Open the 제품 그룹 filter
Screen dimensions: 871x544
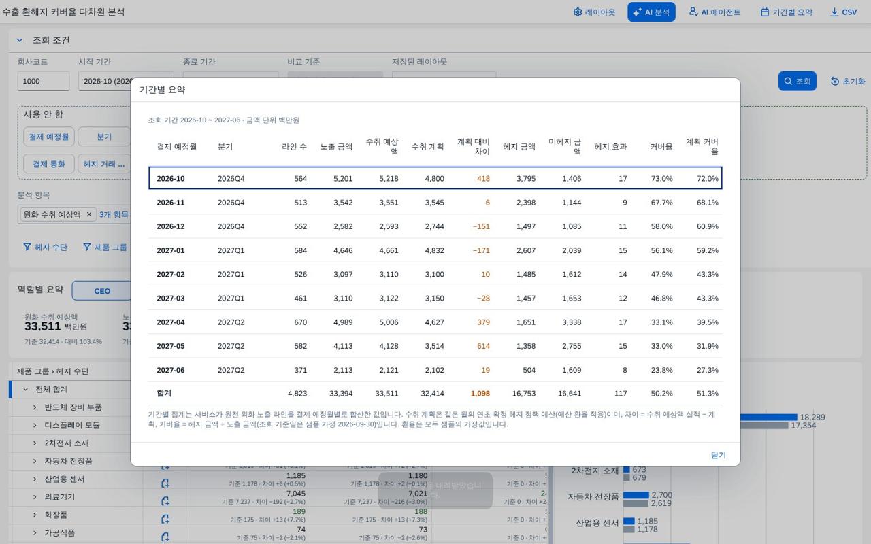(105, 248)
